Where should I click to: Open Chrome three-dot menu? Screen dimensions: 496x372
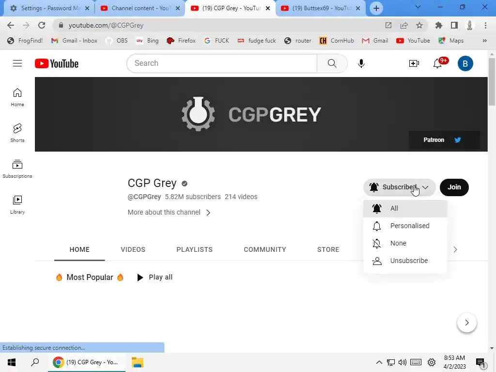(485, 25)
